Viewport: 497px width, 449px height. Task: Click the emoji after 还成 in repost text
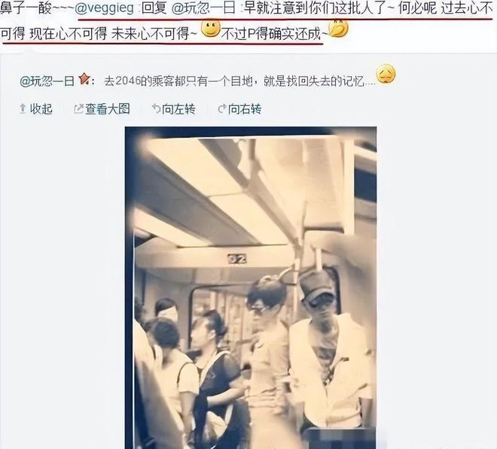click(338, 28)
